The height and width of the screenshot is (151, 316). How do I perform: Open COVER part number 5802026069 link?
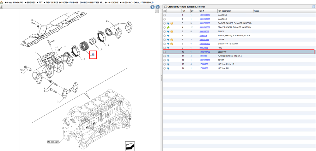pos(204,60)
